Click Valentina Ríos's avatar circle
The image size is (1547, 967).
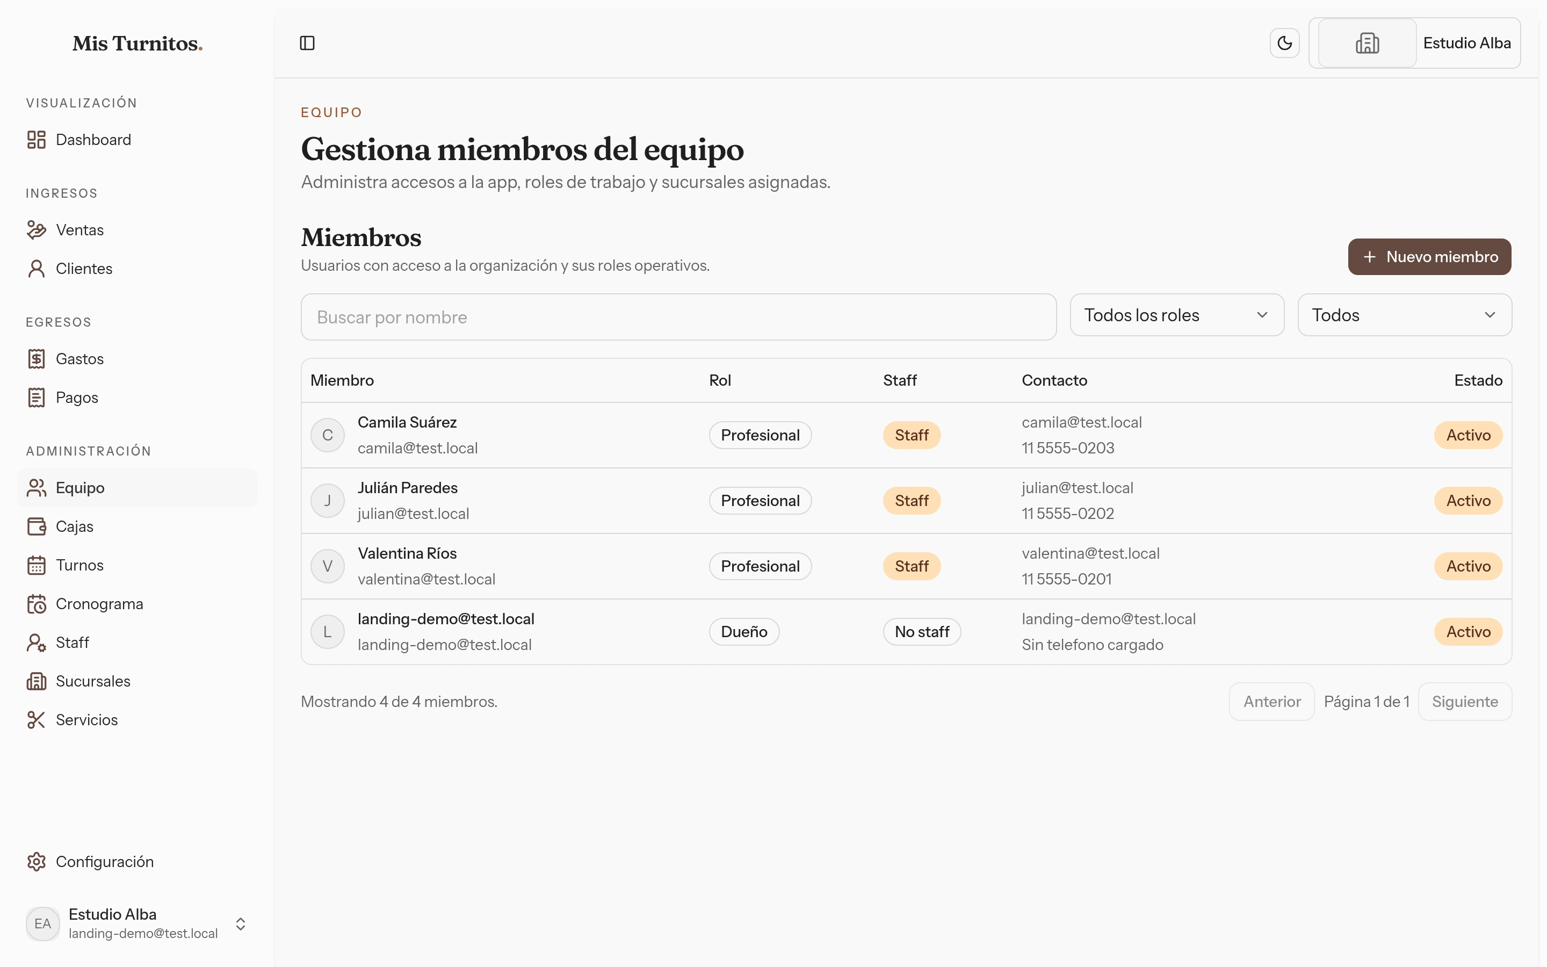pyautogui.click(x=327, y=566)
